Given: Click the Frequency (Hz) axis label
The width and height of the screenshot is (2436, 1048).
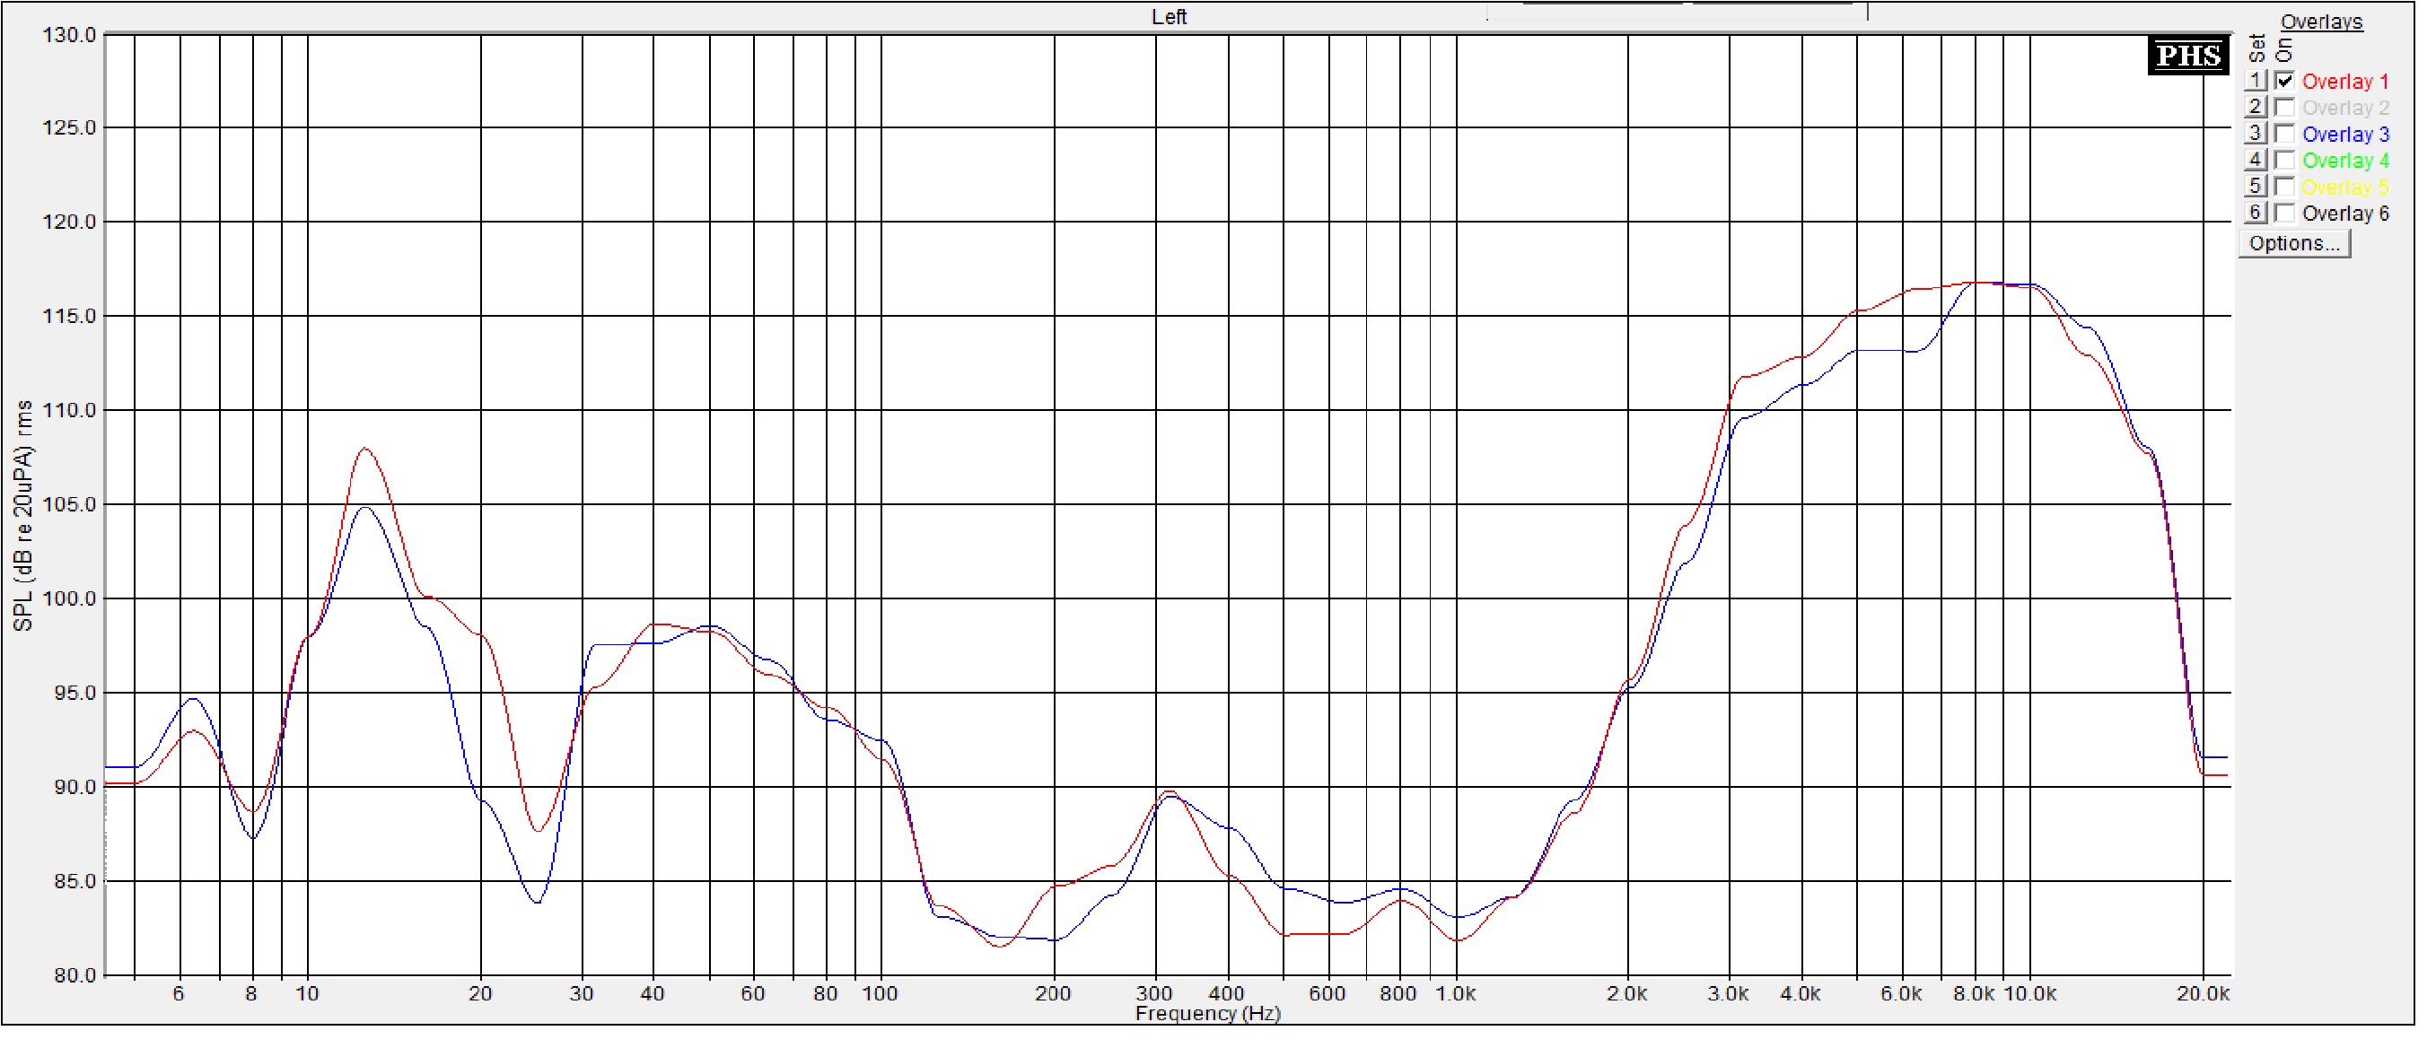Looking at the screenshot, I should point(1207,1014).
